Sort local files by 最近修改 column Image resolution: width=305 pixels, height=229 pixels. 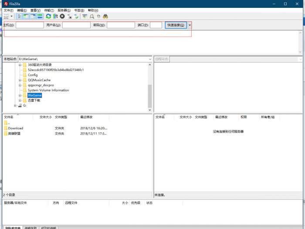click(x=86, y=117)
